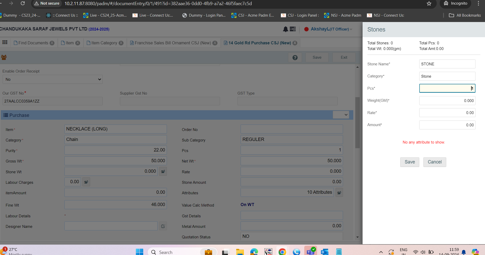Open Live - Connect Us bookmark
Image resolution: width=485 pixels, height=255 pixels.
coord(153,15)
